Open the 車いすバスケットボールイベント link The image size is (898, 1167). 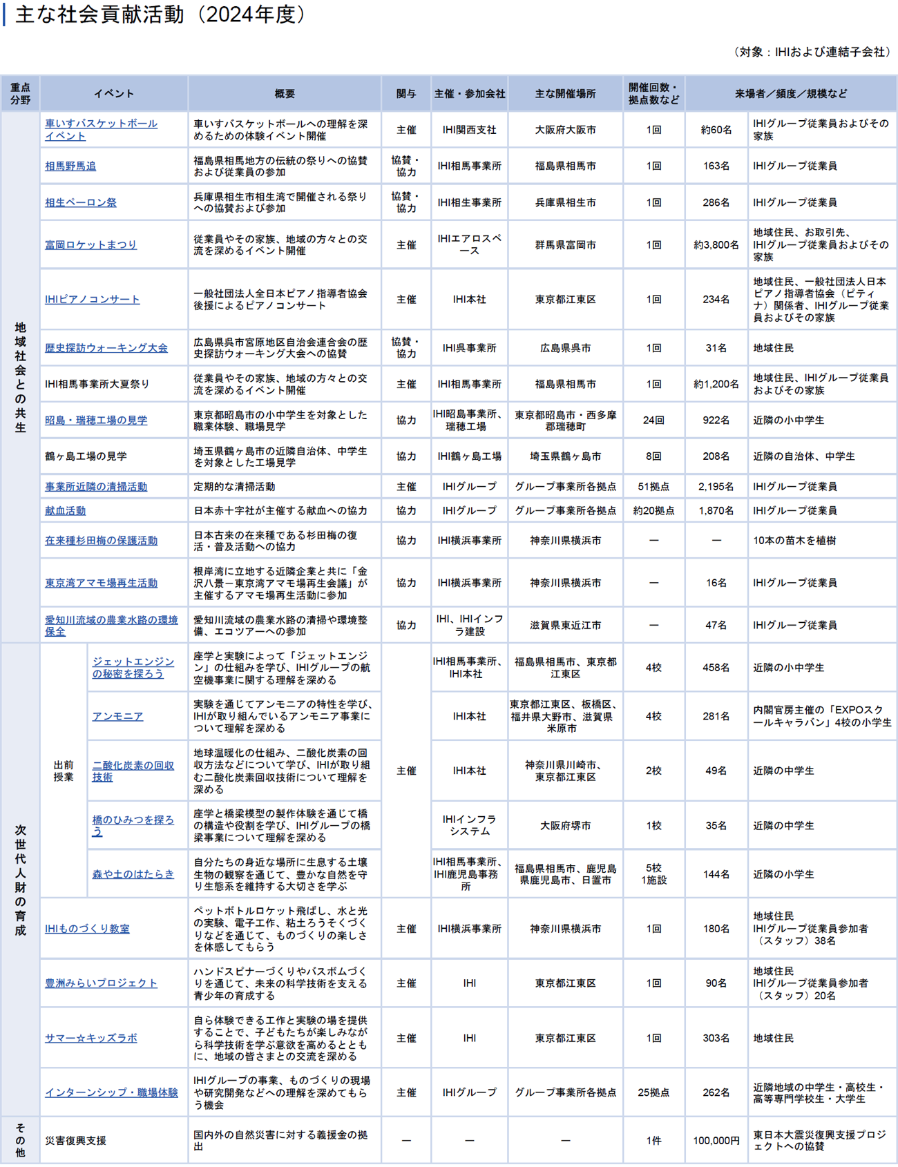[101, 130]
